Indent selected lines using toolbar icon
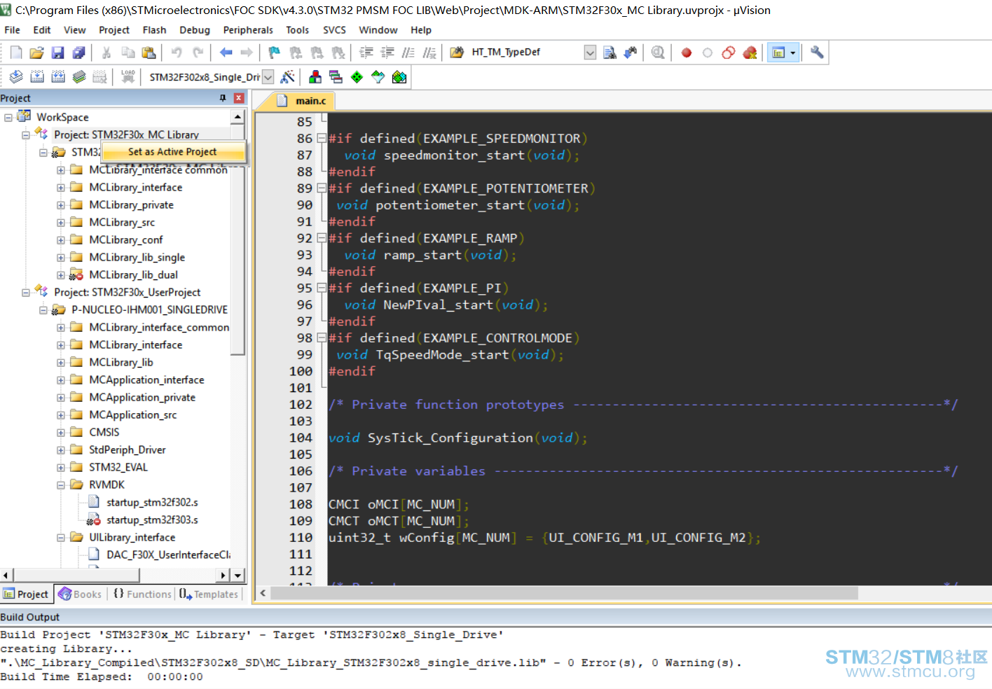Screen dimensions: 992x689 point(366,53)
